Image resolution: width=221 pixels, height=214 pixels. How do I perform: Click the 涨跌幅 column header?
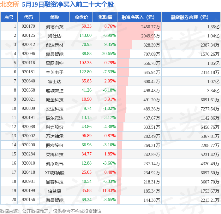[105, 17]
